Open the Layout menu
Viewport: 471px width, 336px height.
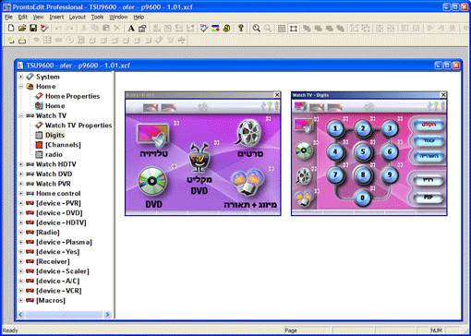tap(78, 17)
